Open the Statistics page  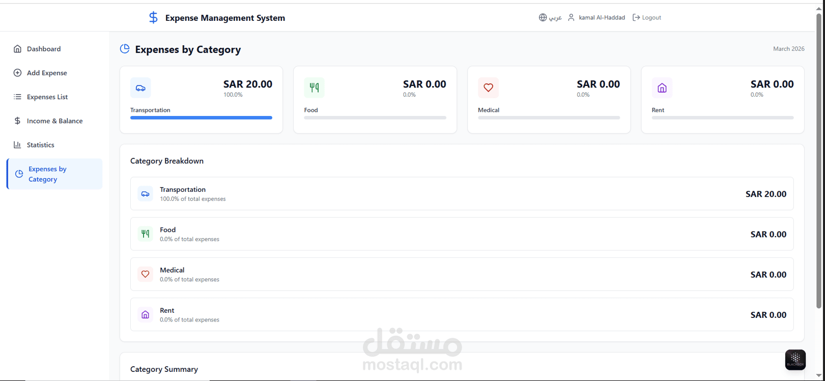coord(54,144)
